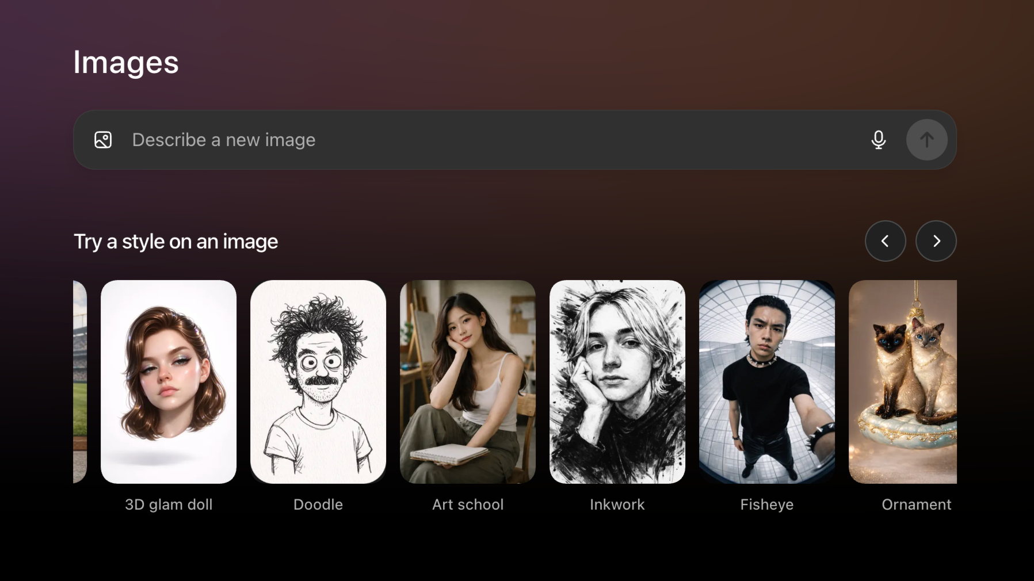The height and width of the screenshot is (581, 1034).
Task: Click the right carousel navigation arrow
Action: [x=936, y=241]
